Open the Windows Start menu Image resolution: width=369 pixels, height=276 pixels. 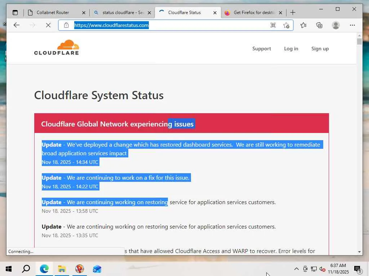coord(9,269)
